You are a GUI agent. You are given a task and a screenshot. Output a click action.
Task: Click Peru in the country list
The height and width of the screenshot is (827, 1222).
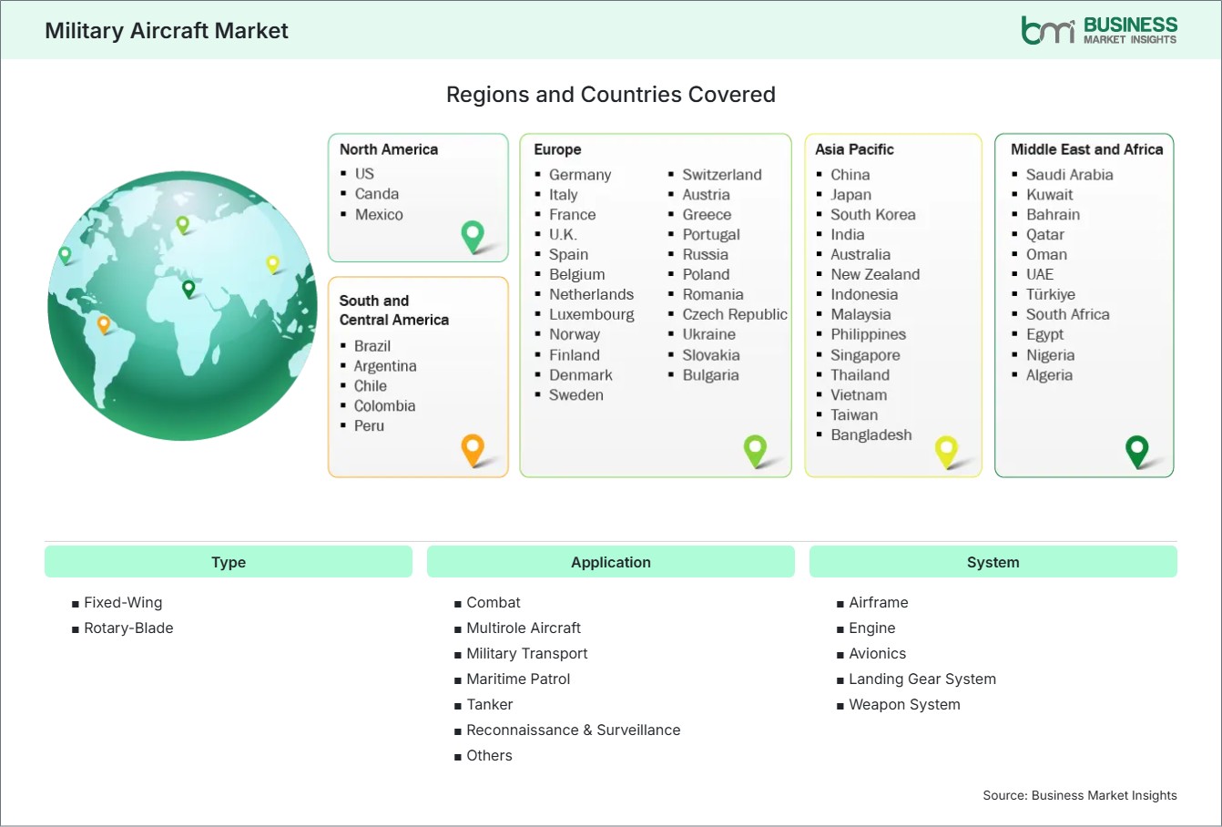point(369,426)
